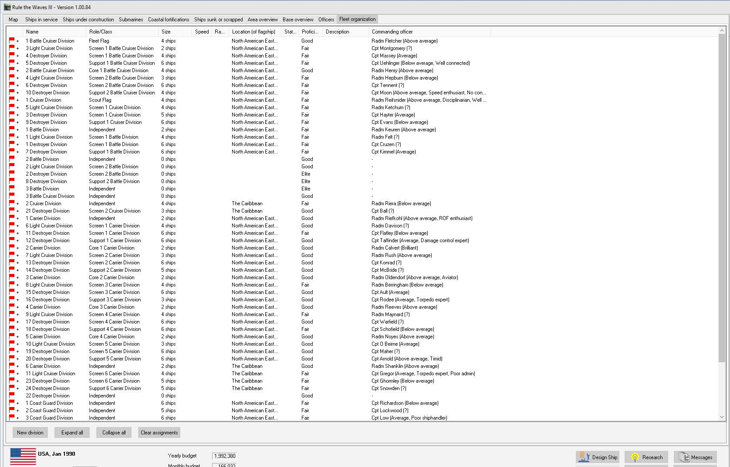Open the Ships in service tab
The height and width of the screenshot is (467, 730).
click(x=41, y=20)
